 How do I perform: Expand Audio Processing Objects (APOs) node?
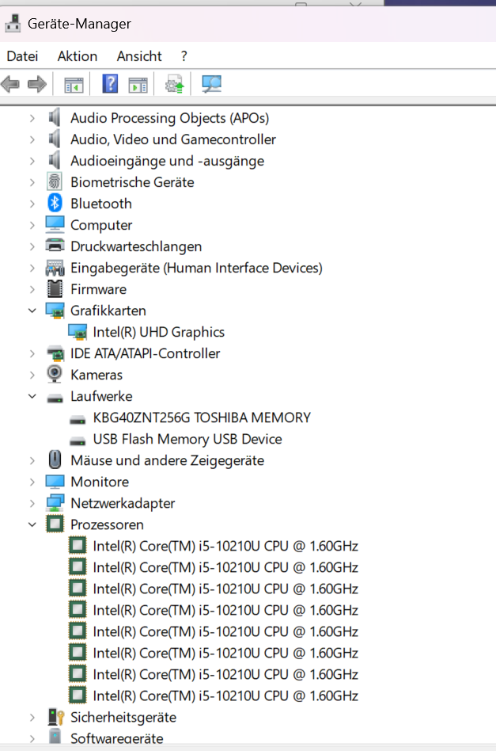32,118
